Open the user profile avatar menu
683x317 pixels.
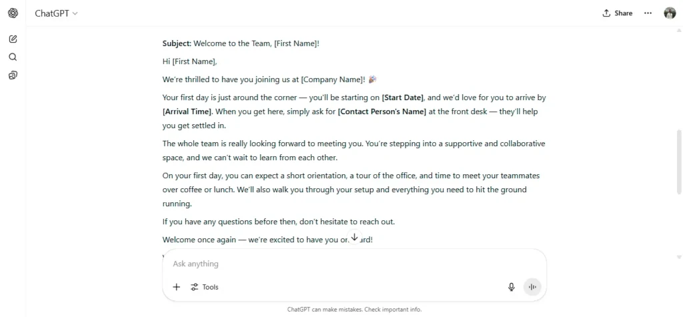point(670,13)
